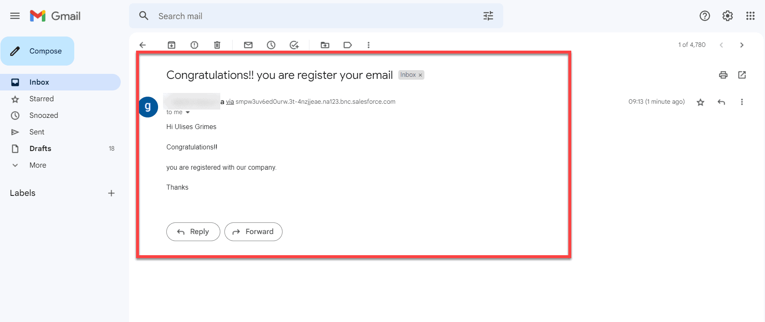Screen dimensions: 765x322
Task: Click the 'you are registered with our company' line
Action: click(221, 168)
